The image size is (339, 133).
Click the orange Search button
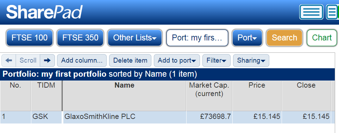284,38
